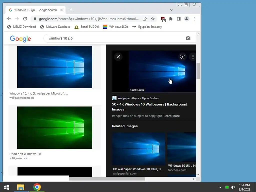
Task: Open the Extensions puzzle piece menu
Action: pyautogui.click(x=171, y=19)
